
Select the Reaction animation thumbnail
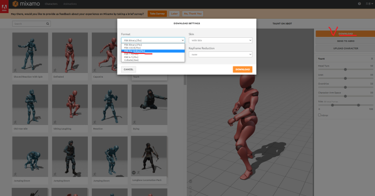point(110,105)
